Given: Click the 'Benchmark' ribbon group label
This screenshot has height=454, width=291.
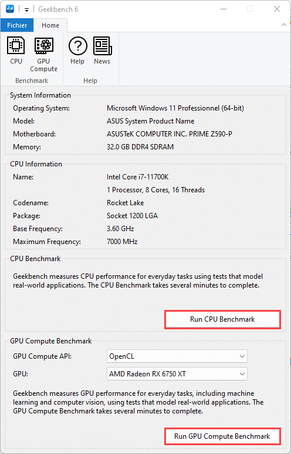Looking at the screenshot, I should 32,81.
